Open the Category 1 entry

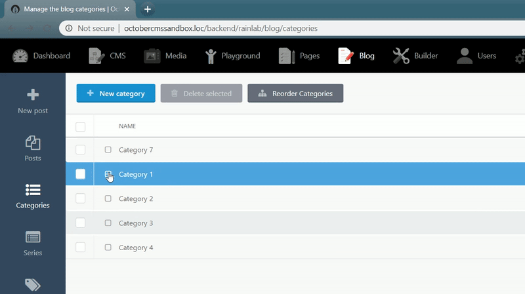pyautogui.click(x=136, y=174)
